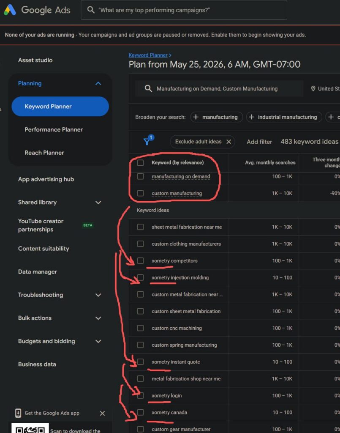The height and width of the screenshot is (433, 340).
Task: Click the top search input field
Action: pos(184,10)
